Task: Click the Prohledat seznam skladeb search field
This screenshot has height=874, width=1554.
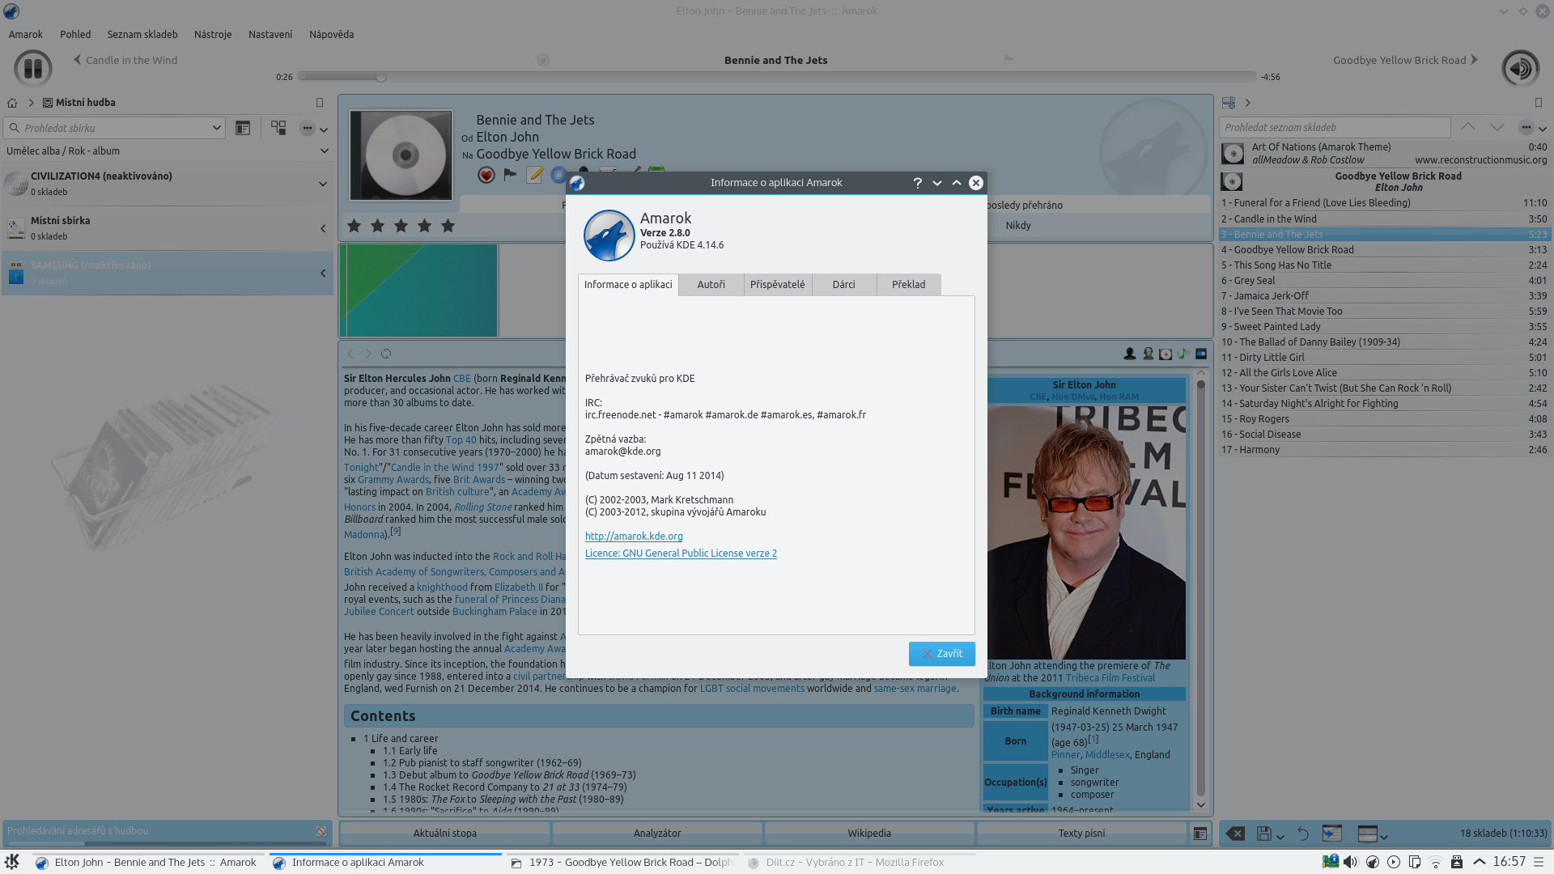Action: (x=1335, y=128)
